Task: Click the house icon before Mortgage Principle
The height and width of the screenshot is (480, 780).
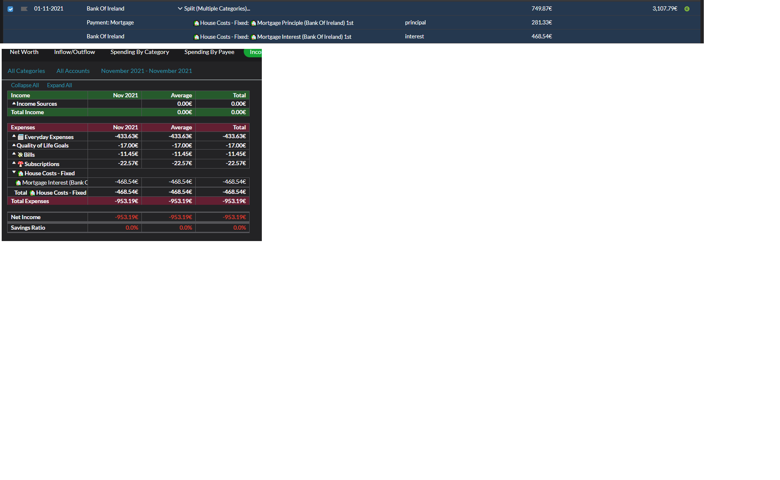Action: click(253, 23)
